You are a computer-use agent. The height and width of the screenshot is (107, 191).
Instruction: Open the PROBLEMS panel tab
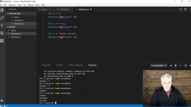click(x=46, y=65)
